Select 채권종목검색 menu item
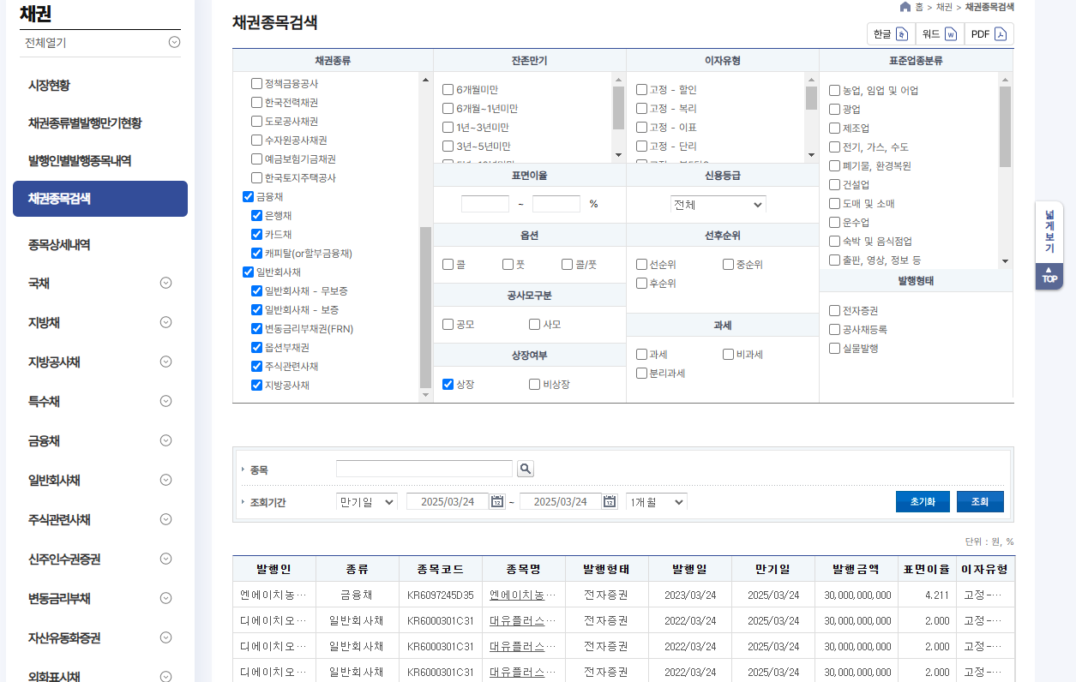 click(100, 199)
